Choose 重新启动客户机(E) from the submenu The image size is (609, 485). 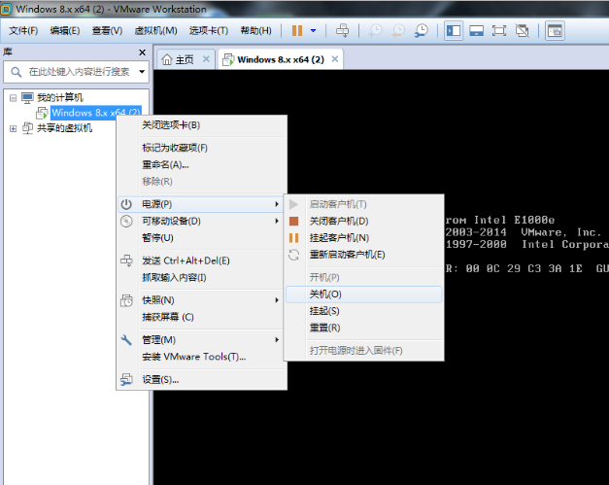(347, 255)
